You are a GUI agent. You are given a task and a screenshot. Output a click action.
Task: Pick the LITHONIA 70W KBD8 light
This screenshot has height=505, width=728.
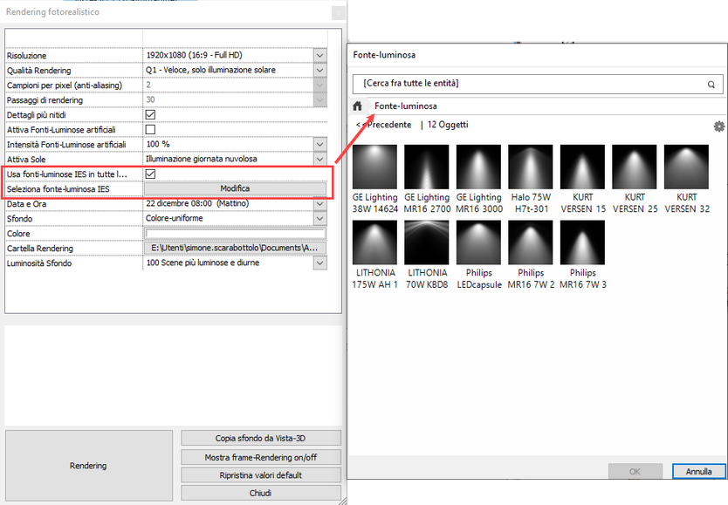point(427,255)
